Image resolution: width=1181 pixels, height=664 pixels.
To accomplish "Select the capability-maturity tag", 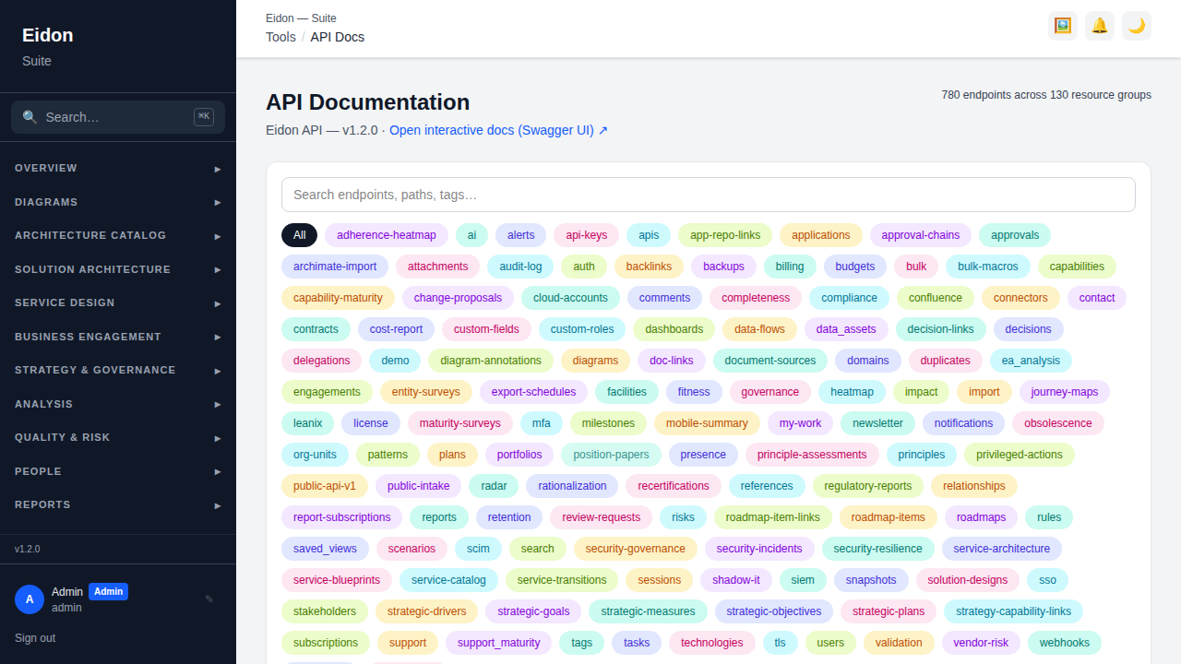I will (338, 298).
